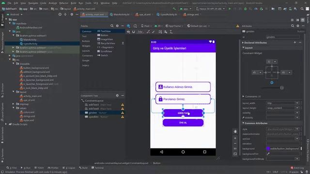Click the Make Project hammer icon
Image resolution: width=310 pixels, height=174 pixels.
pos(174,9)
